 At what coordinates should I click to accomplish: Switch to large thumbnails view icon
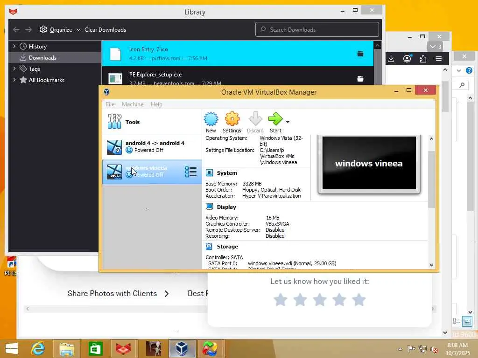point(467,321)
